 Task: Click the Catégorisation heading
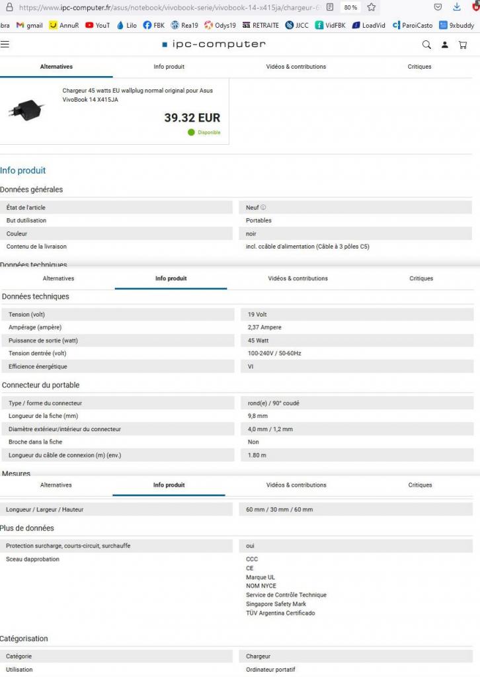[24, 639]
